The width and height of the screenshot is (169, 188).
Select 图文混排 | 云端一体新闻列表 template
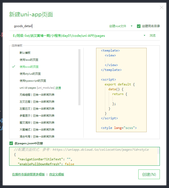click(37, 122)
